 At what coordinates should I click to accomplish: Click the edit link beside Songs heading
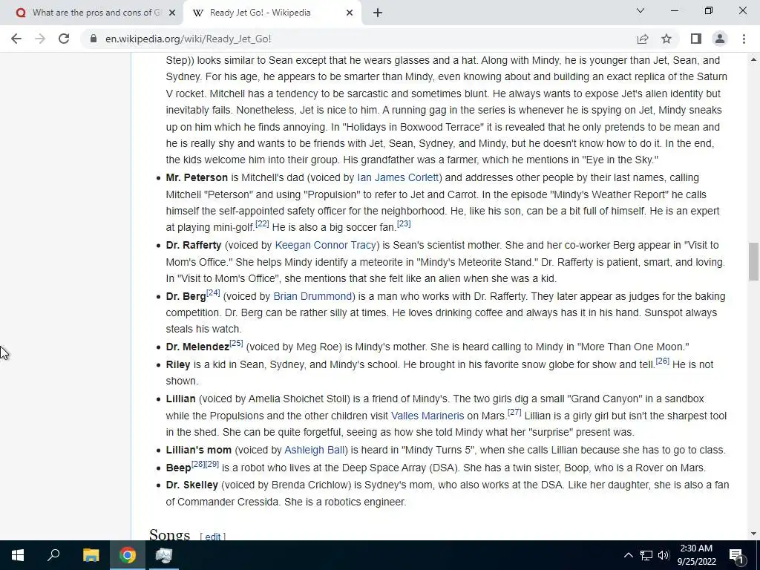tap(213, 537)
